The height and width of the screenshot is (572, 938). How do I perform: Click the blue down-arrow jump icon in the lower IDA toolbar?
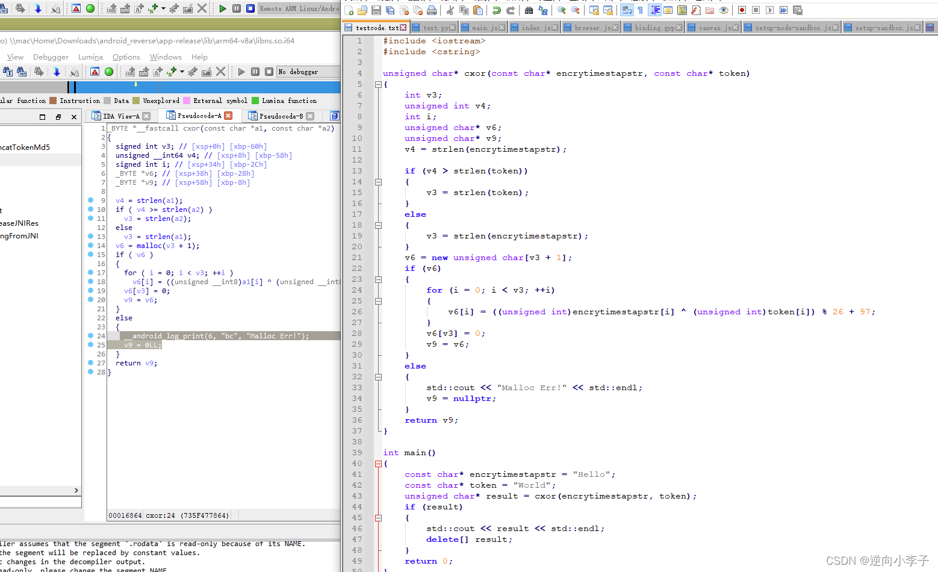57,72
